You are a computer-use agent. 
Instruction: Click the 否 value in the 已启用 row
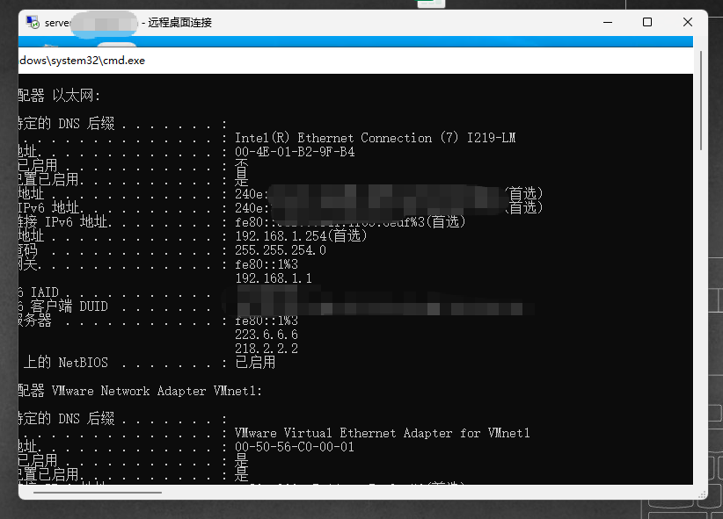[241, 165]
